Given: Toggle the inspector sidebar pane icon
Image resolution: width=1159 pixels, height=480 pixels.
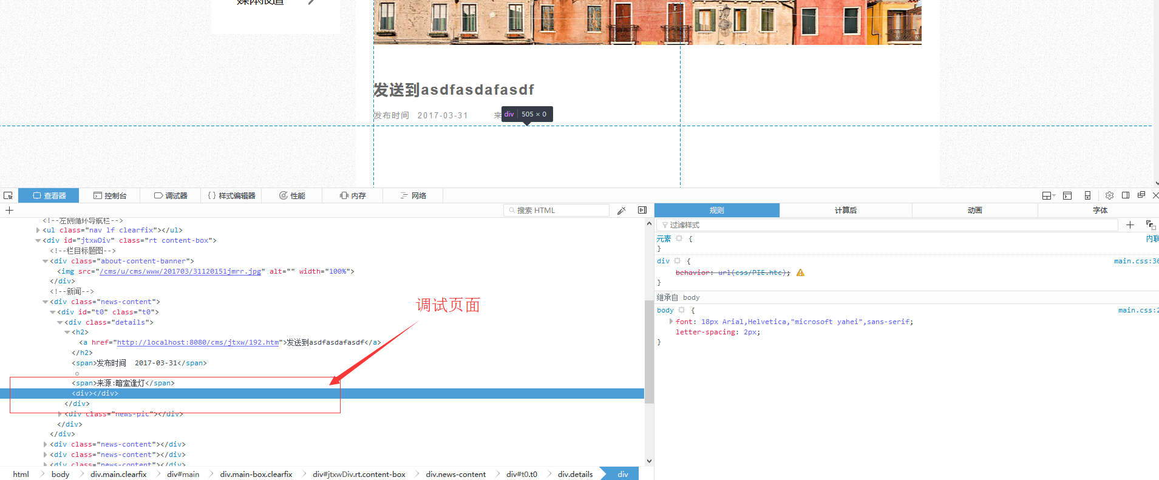Looking at the screenshot, I should click(642, 210).
